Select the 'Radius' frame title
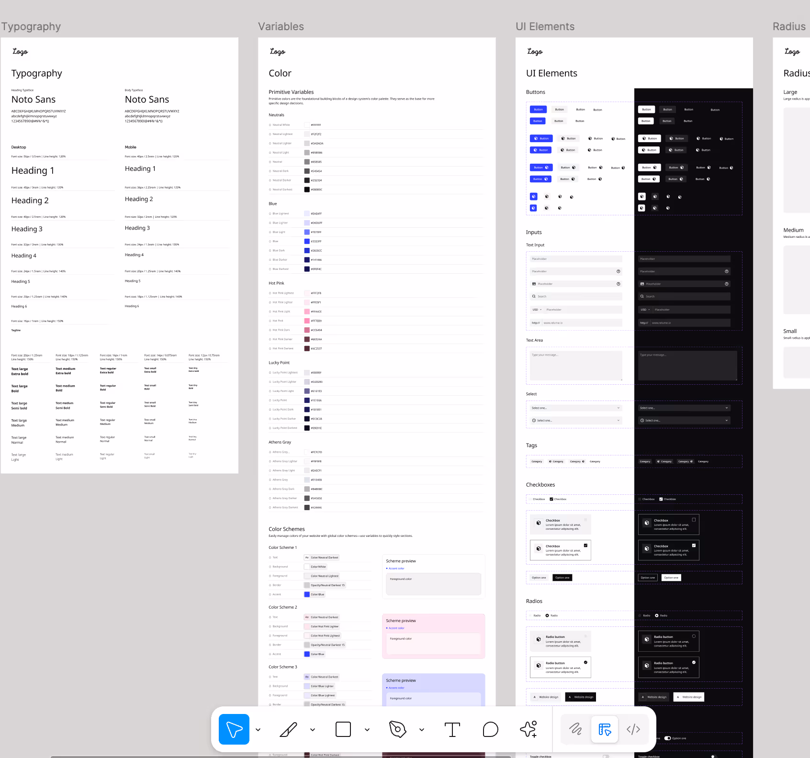The height and width of the screenshot is (758, 810). (789, 27)
